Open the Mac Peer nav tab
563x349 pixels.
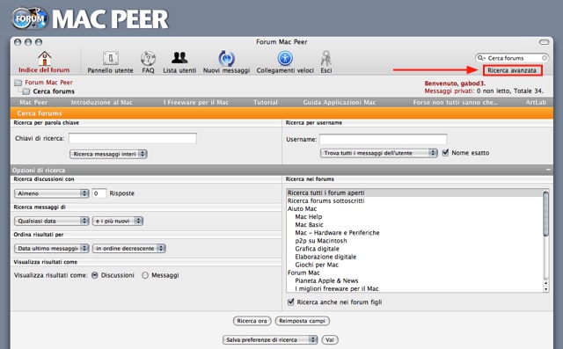tap(33, 102)
